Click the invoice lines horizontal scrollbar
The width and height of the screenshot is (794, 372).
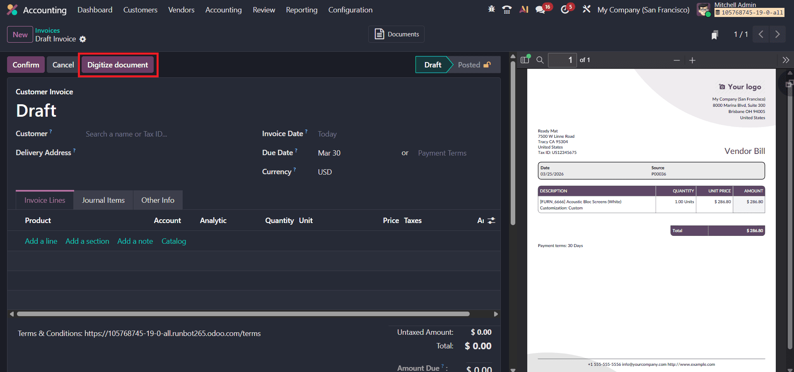click(243, 314)
